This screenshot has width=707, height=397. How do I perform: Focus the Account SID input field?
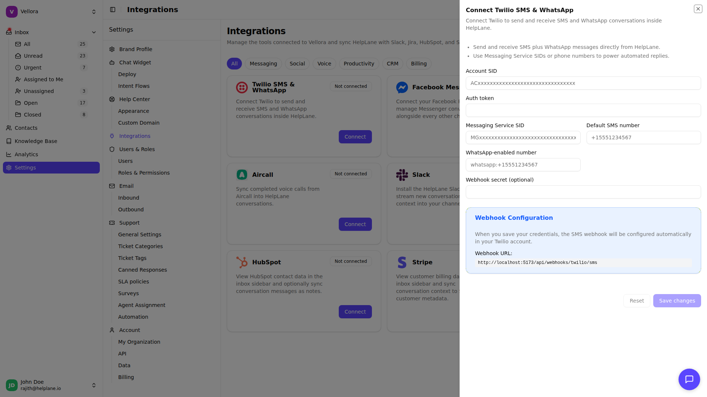[583, 83]
